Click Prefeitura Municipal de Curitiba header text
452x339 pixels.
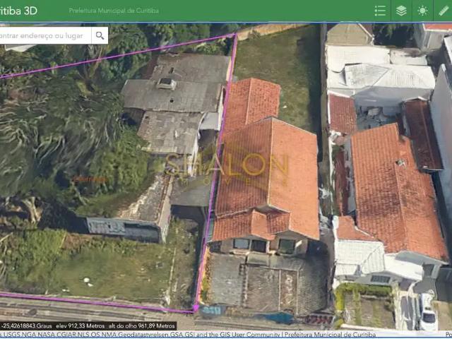click(114, 11)
